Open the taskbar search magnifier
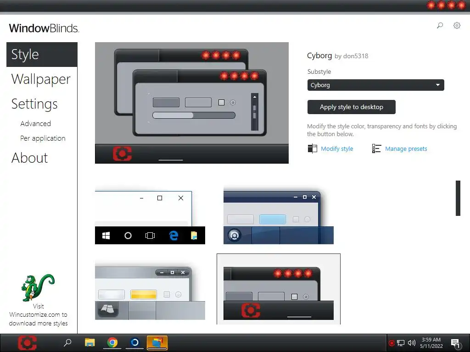 67,342
